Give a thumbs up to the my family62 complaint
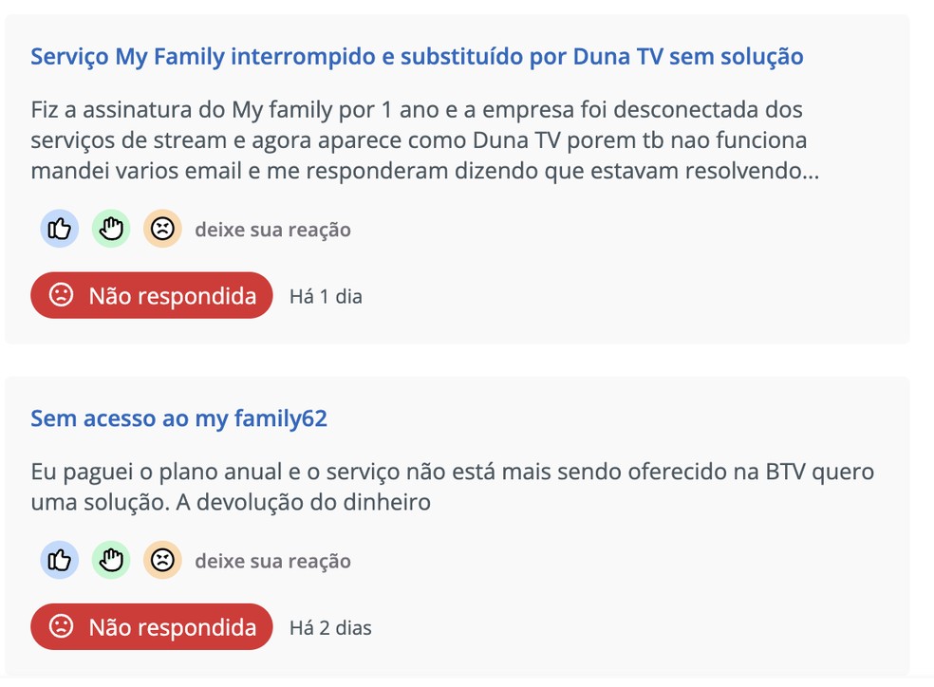 [x=58, y=560]
